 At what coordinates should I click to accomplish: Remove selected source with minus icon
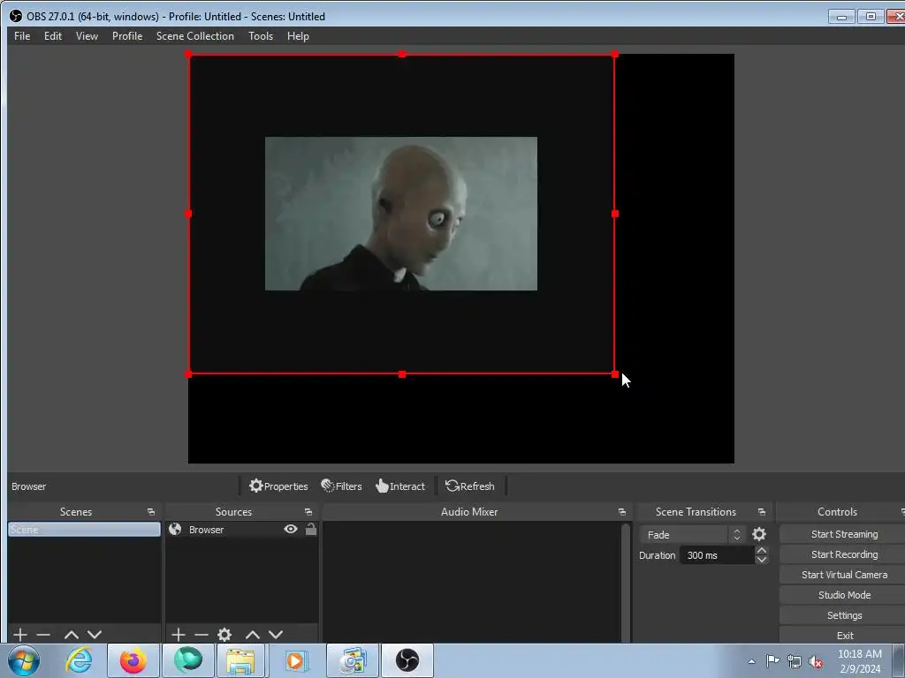[202, 635]
